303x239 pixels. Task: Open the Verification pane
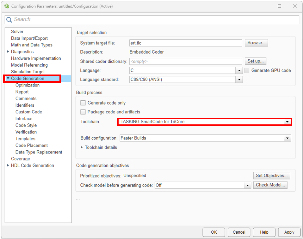pos(26,132)
